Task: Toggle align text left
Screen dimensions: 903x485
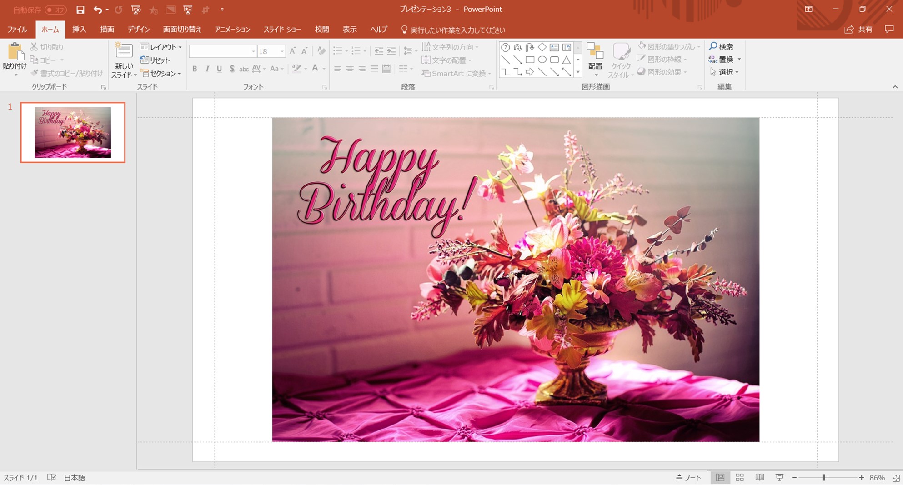Action: [x=337, y=69]
